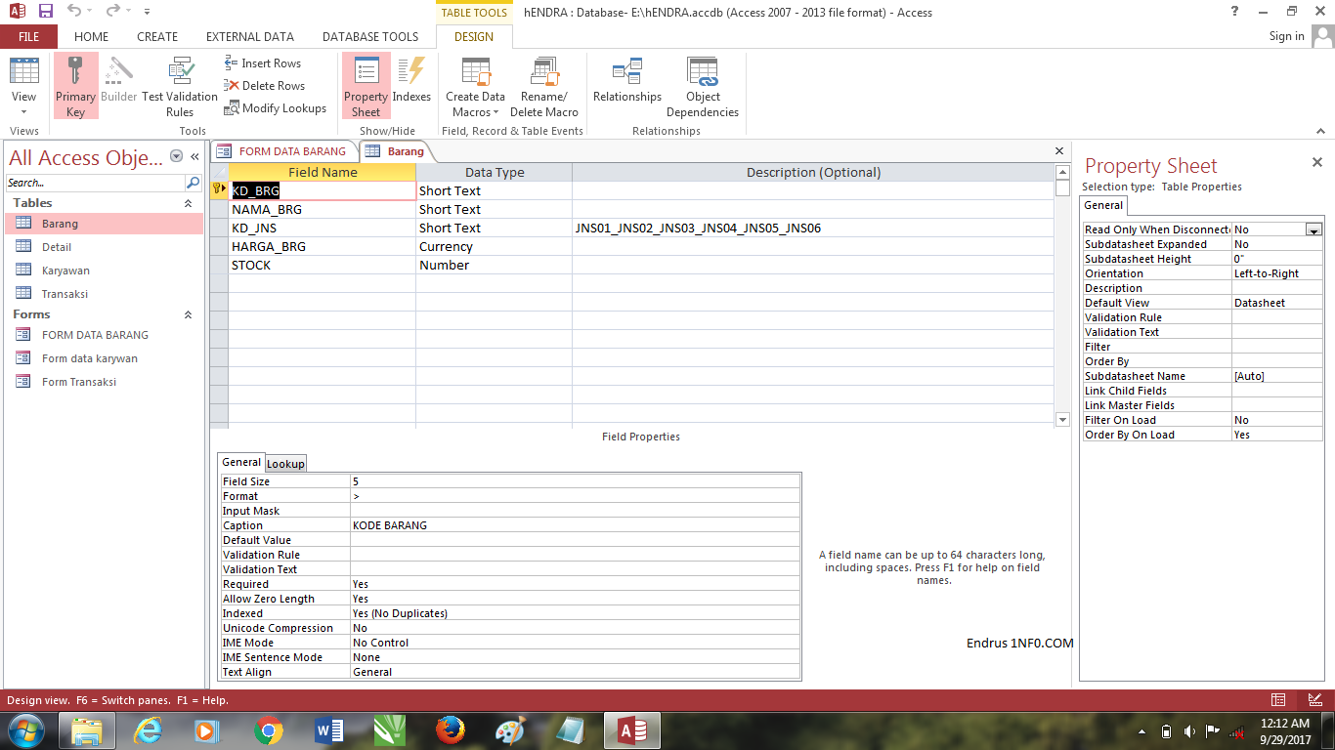Set Primary Key for the selected field
The image size is (1335, 750).
point(75,86)
